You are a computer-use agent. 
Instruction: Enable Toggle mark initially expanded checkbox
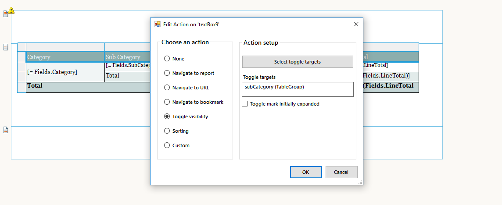tap(245, 104)
